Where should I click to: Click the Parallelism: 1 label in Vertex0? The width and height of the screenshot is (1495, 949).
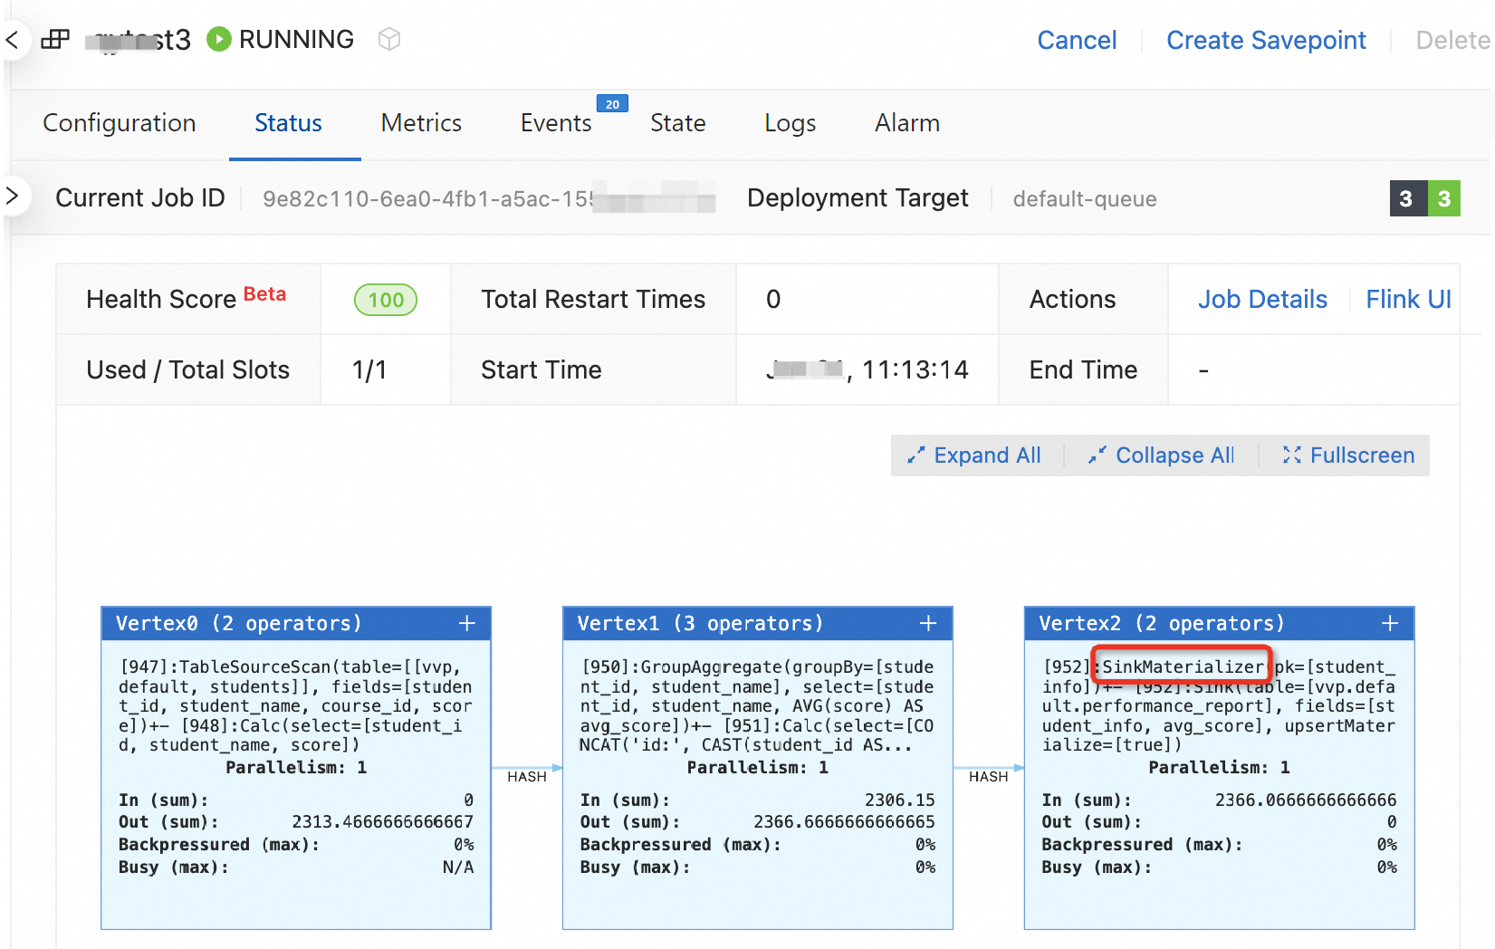[x=296, y=768]
